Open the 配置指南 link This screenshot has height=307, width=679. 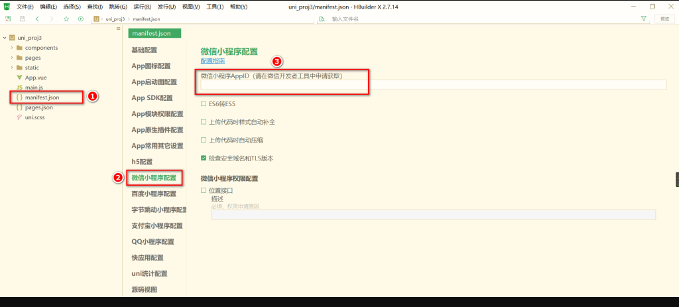click(x=213, y=61)
